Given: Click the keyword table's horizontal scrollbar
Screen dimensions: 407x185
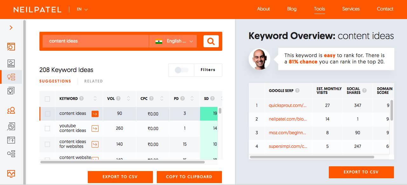Looking at the screenshot, I should 122,162.
